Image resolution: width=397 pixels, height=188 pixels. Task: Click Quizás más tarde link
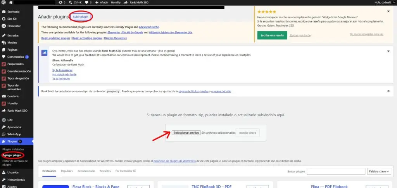[300, 35]
